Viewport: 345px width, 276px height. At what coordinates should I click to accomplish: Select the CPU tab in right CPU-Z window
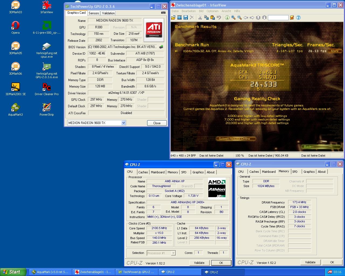[241, 172]
